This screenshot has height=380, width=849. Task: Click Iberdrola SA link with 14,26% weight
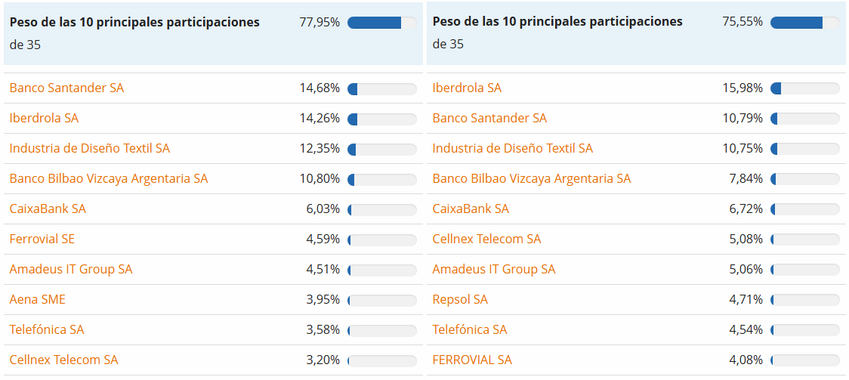(x=44, y=119)
